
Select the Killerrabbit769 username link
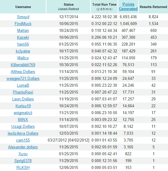coord(23,65)
